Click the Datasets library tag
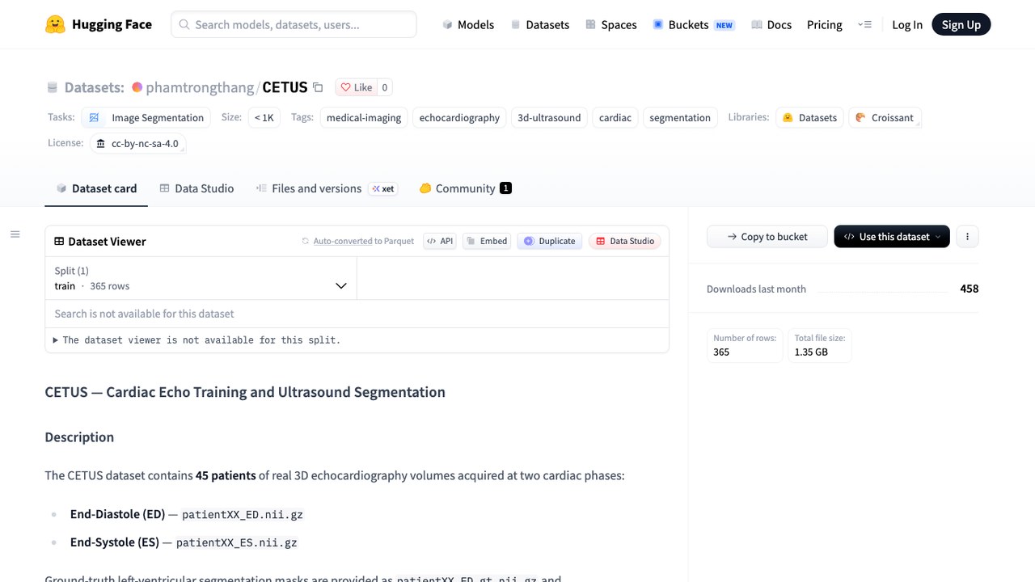The width and height of the screenshot is (1035, 582). (809, 117)
